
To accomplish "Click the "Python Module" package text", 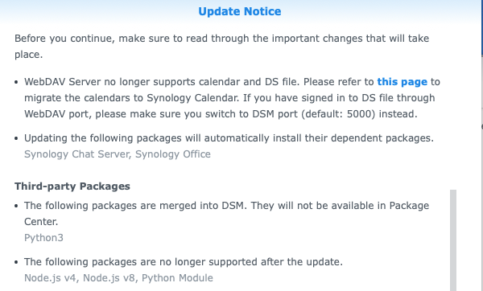I will click(x=177, y=278).
